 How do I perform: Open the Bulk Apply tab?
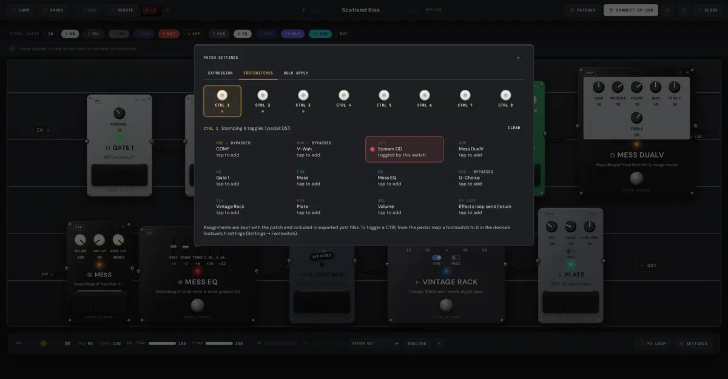point(296,73)
